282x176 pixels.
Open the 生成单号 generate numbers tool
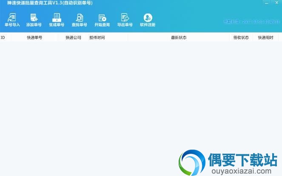pyautogui.click(x=57, y=20)
